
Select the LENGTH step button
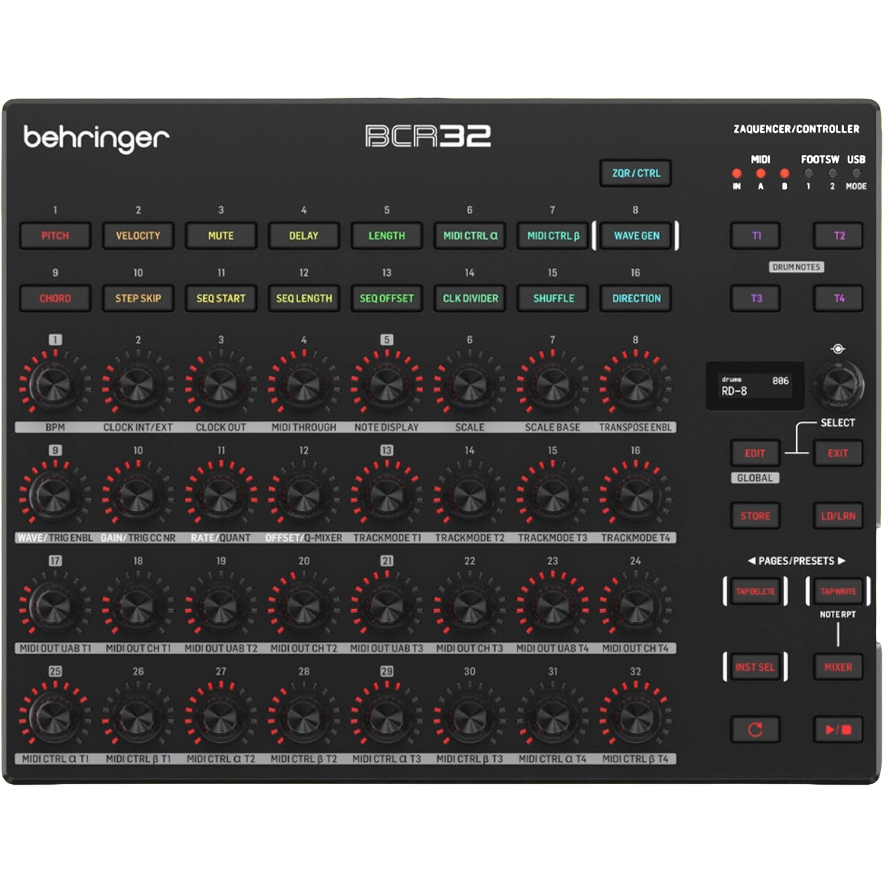tap(387, 236)
